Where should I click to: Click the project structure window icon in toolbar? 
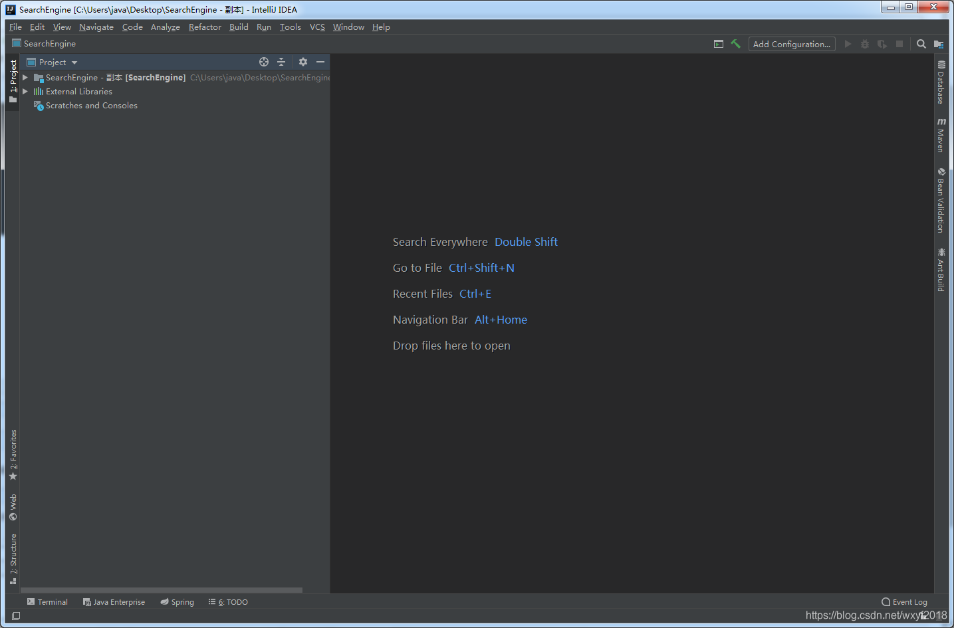719,44
